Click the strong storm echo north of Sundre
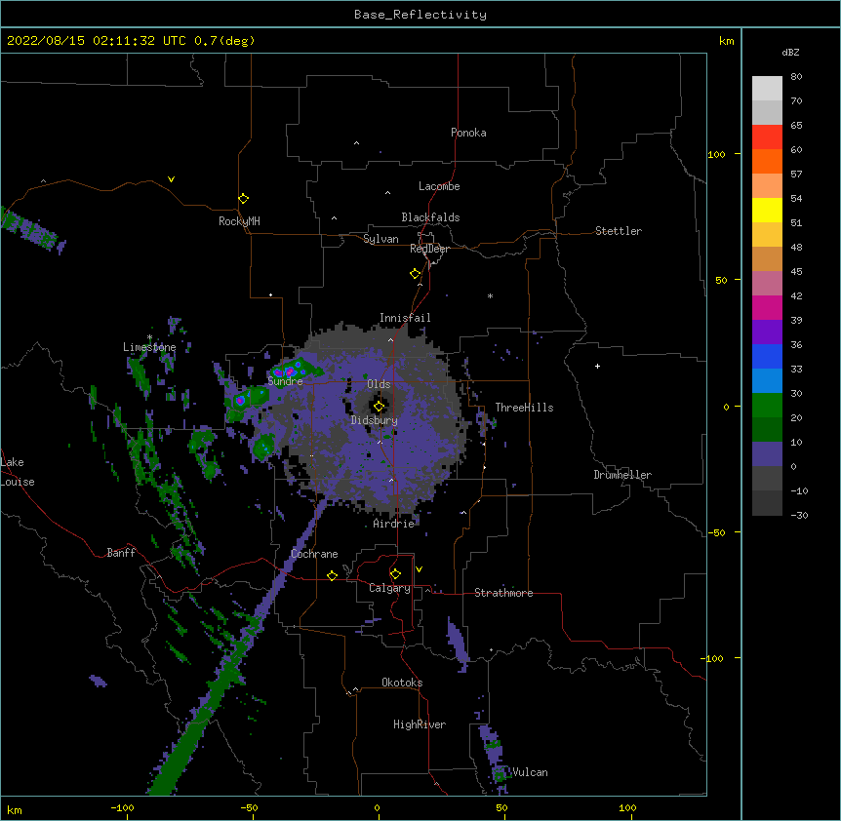The width and height of the screenshot is (841, 821). (293, 370)
